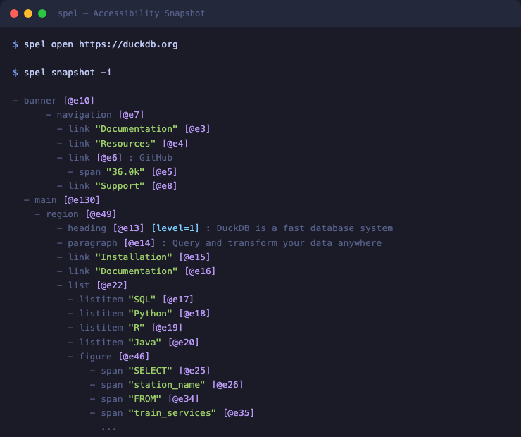Click the span "station_name" [@e26] row
The width and height of the screenshot is (521, 437).
pyautogui.click(x=166, y=384)
